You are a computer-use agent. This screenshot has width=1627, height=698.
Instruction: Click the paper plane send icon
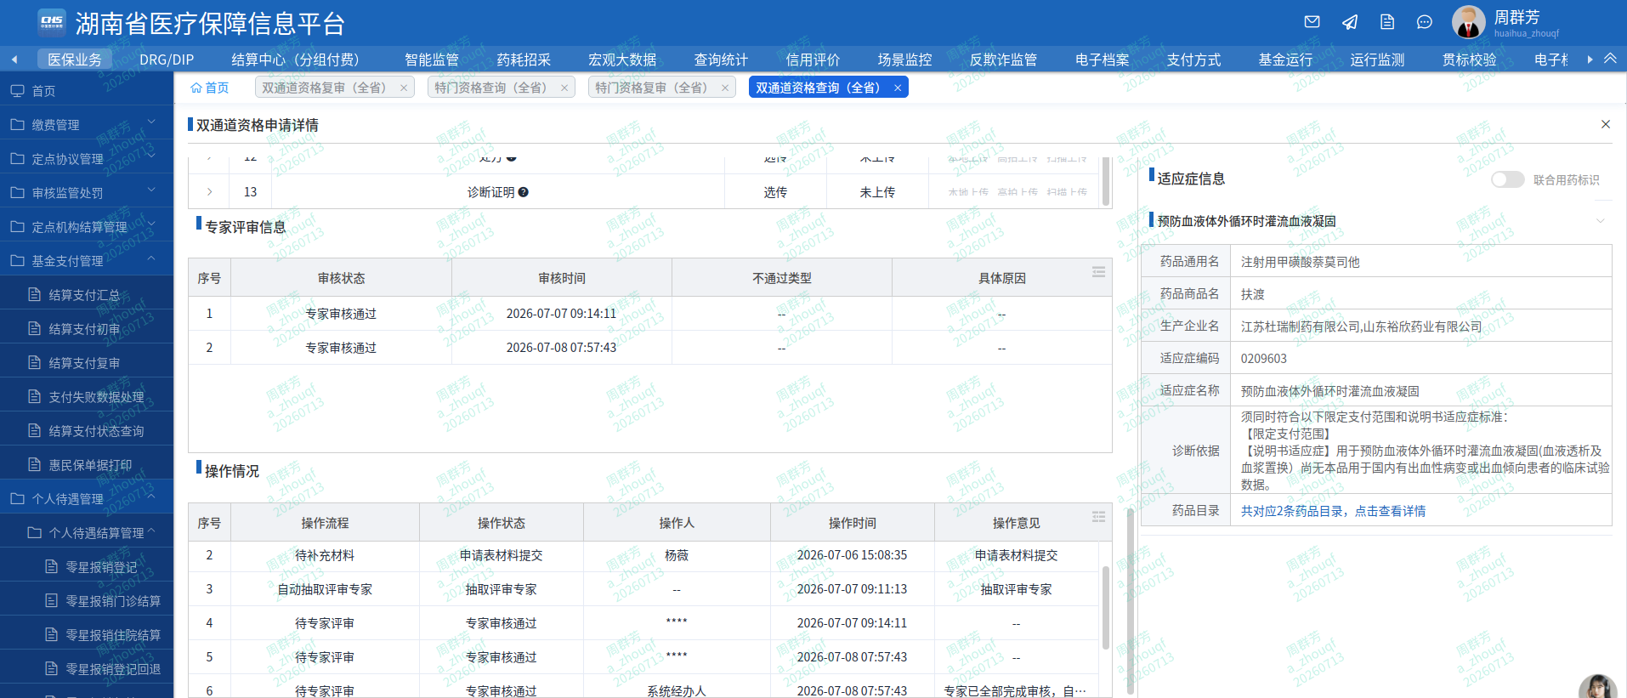(x=1350, y=22)
